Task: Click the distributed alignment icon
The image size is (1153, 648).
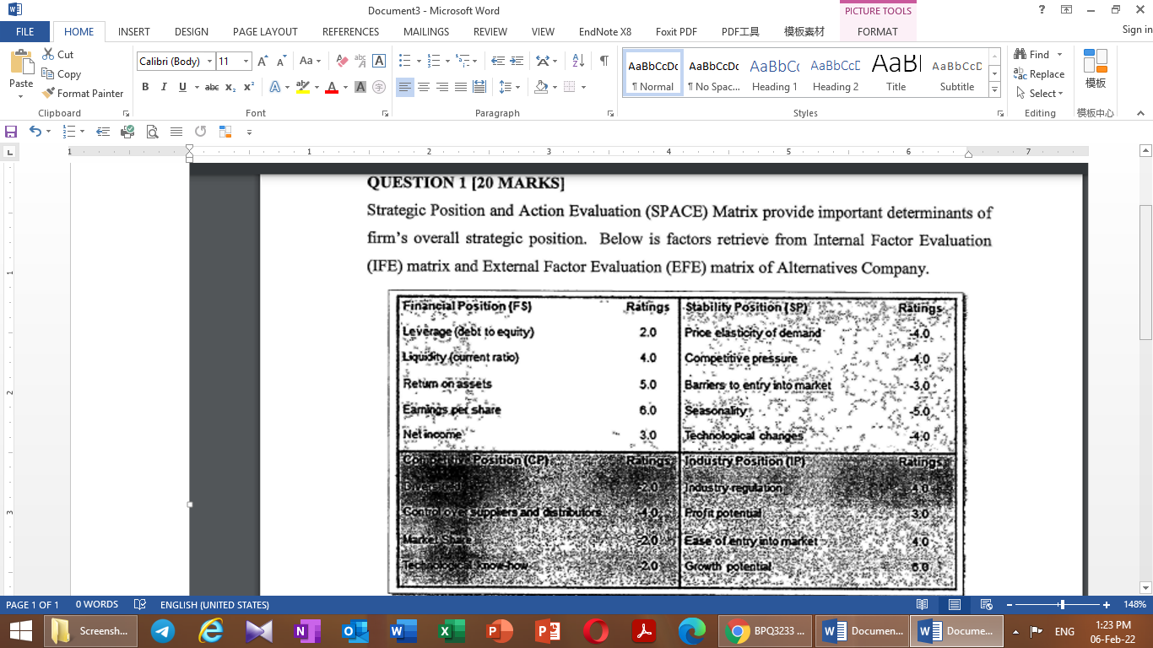Action: point(479,87)
